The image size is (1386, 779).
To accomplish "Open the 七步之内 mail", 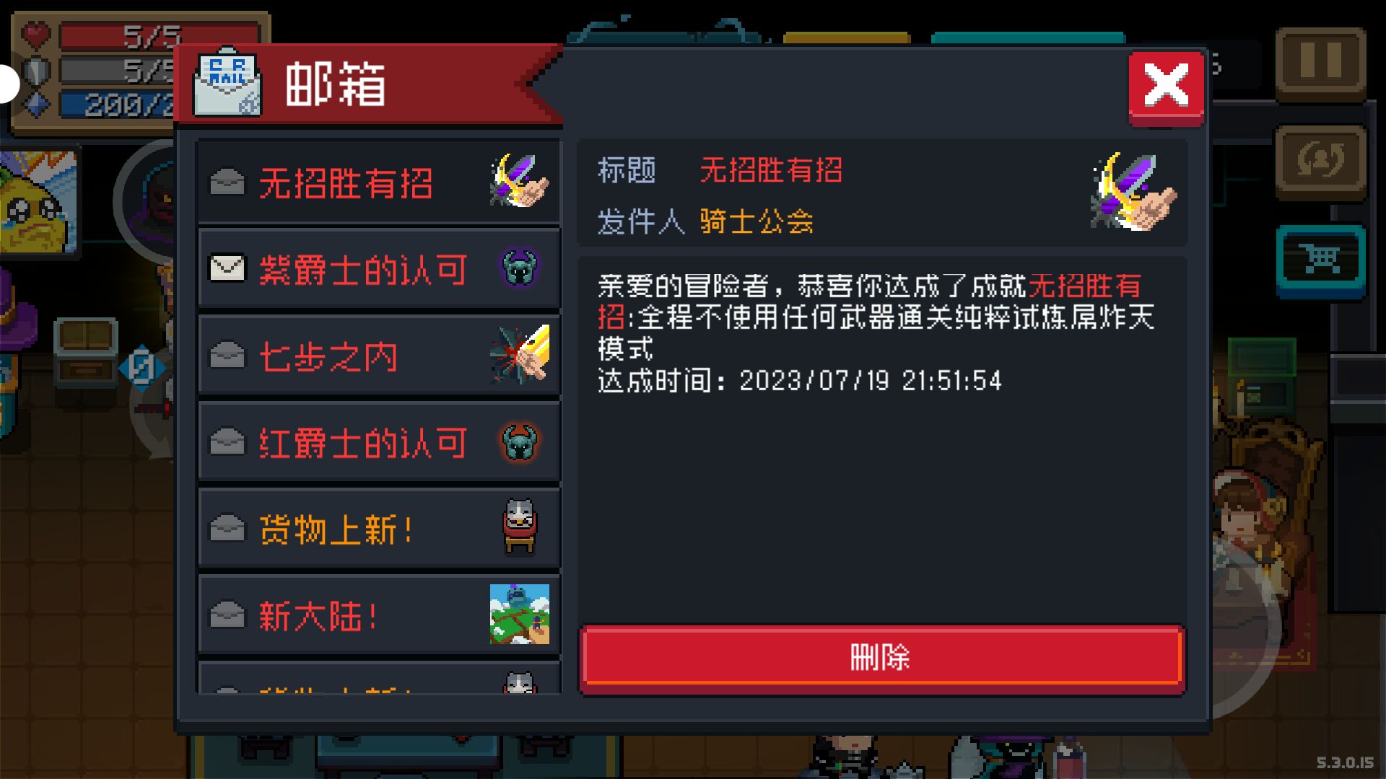I will [379, 355].
